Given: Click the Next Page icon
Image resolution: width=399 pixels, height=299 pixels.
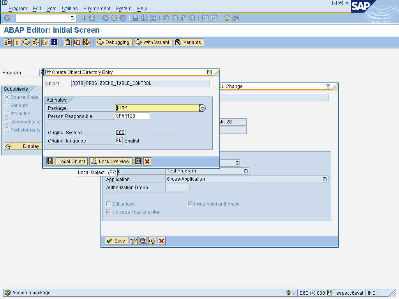Looking at the screenshot, I should (184, 18).
